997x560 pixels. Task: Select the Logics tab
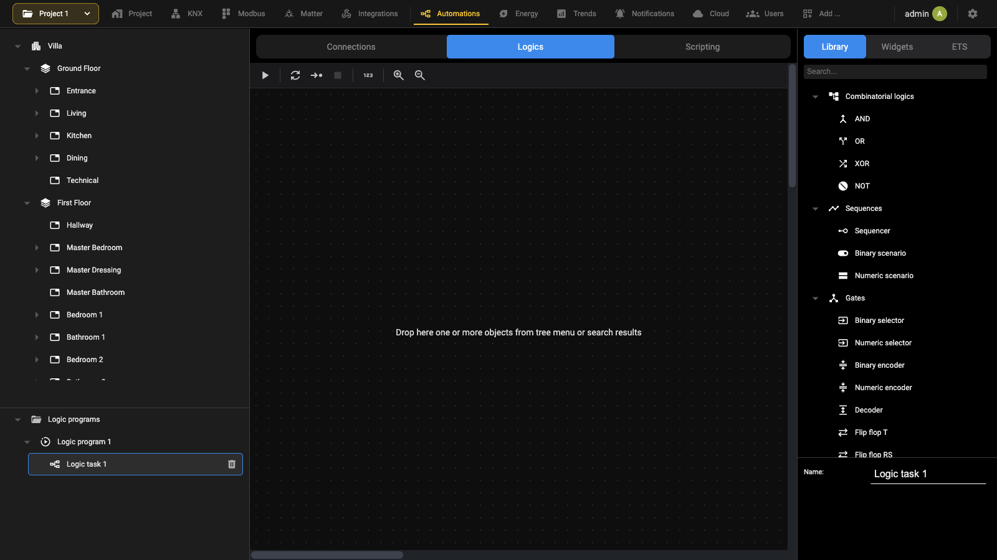[x=530, y=47]
